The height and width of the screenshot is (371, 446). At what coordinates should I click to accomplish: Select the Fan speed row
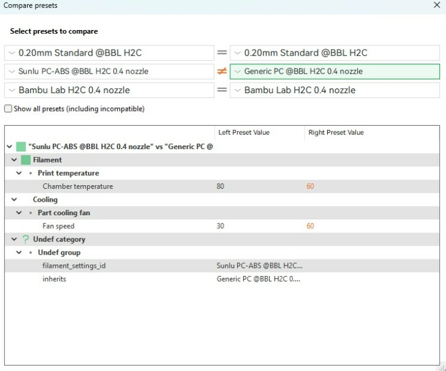59,226
